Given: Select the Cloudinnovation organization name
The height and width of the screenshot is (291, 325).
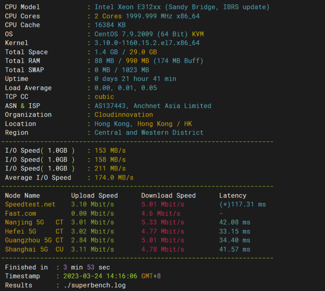Looking at the screenshot, I should 124,115.
